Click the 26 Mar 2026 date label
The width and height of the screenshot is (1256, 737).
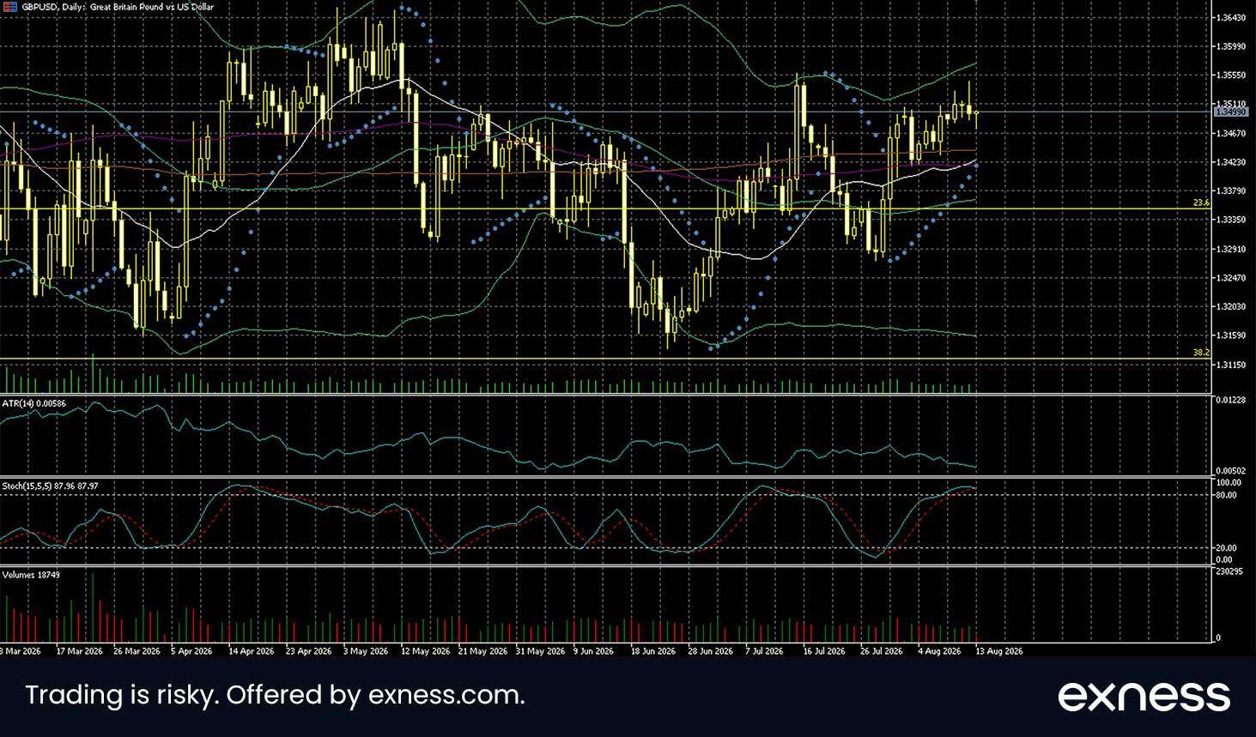[x=137, y=651]
